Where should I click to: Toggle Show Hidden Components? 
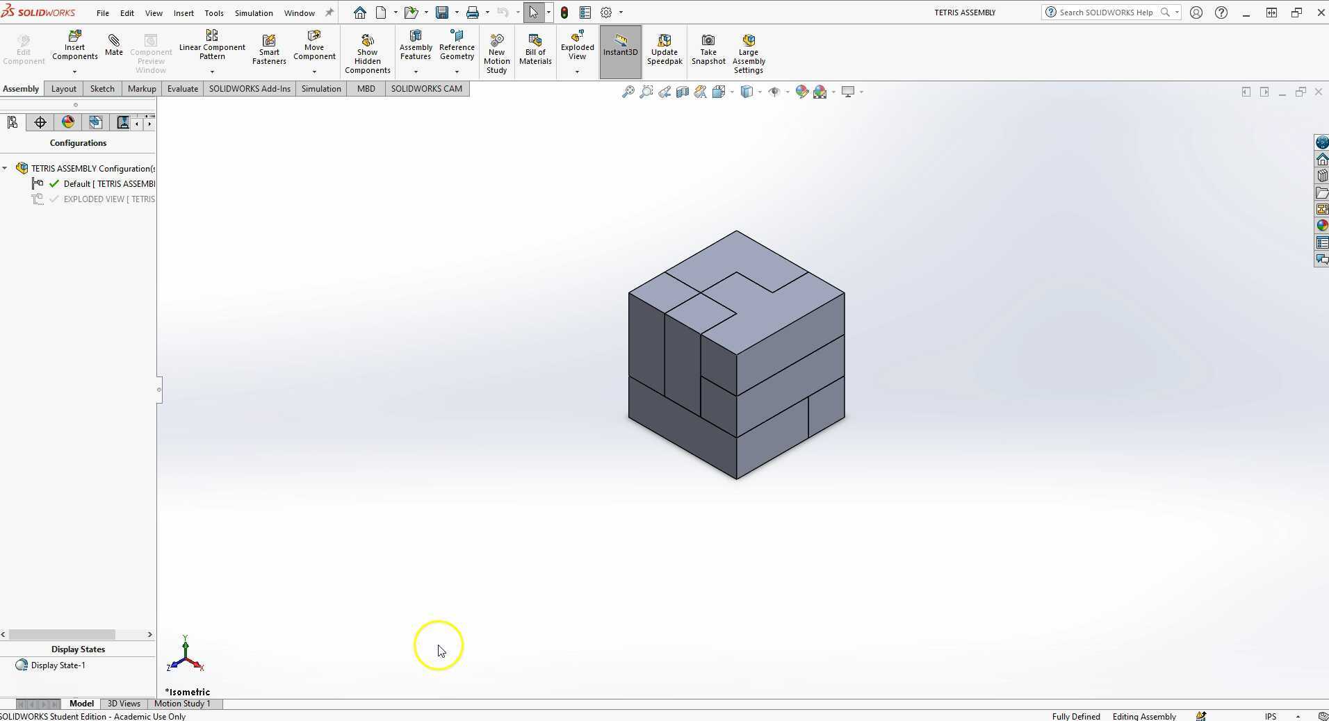(x=367, y=54)
